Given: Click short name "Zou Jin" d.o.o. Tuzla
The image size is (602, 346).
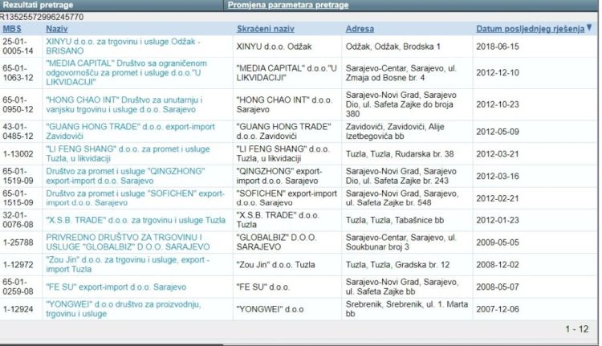Looking at the screenshot, I should 275,265.
